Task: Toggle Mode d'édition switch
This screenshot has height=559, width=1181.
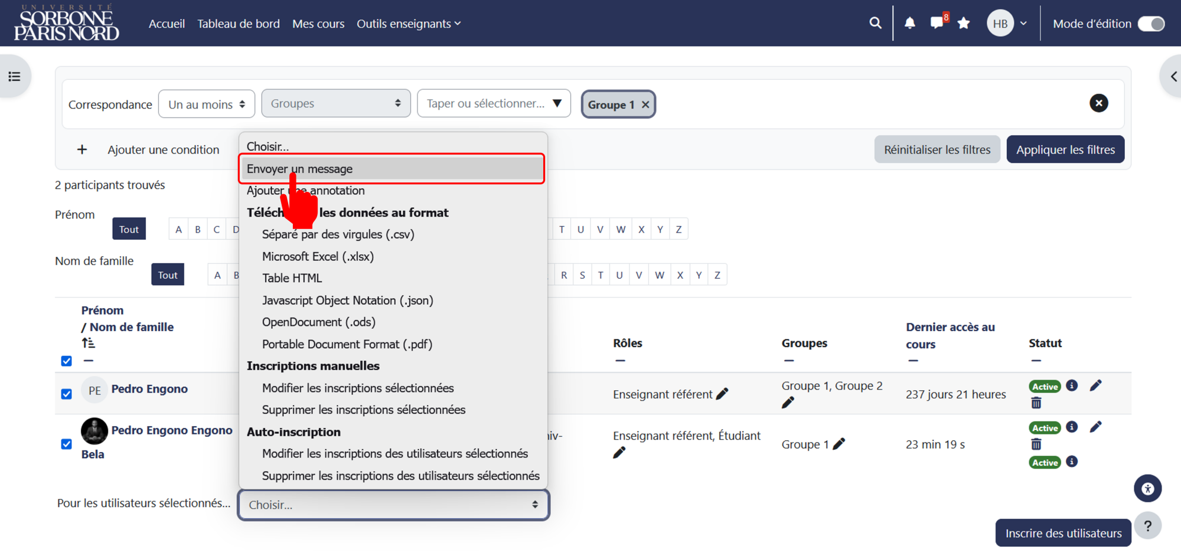Action: pyautogui.click(x=1151, y=24)
